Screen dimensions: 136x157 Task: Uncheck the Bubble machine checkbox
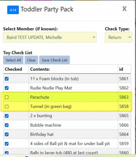pyautogui.click(x=7, y=125)
